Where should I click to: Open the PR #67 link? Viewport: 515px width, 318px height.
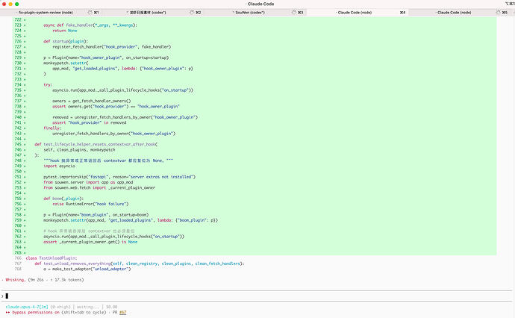122,313
